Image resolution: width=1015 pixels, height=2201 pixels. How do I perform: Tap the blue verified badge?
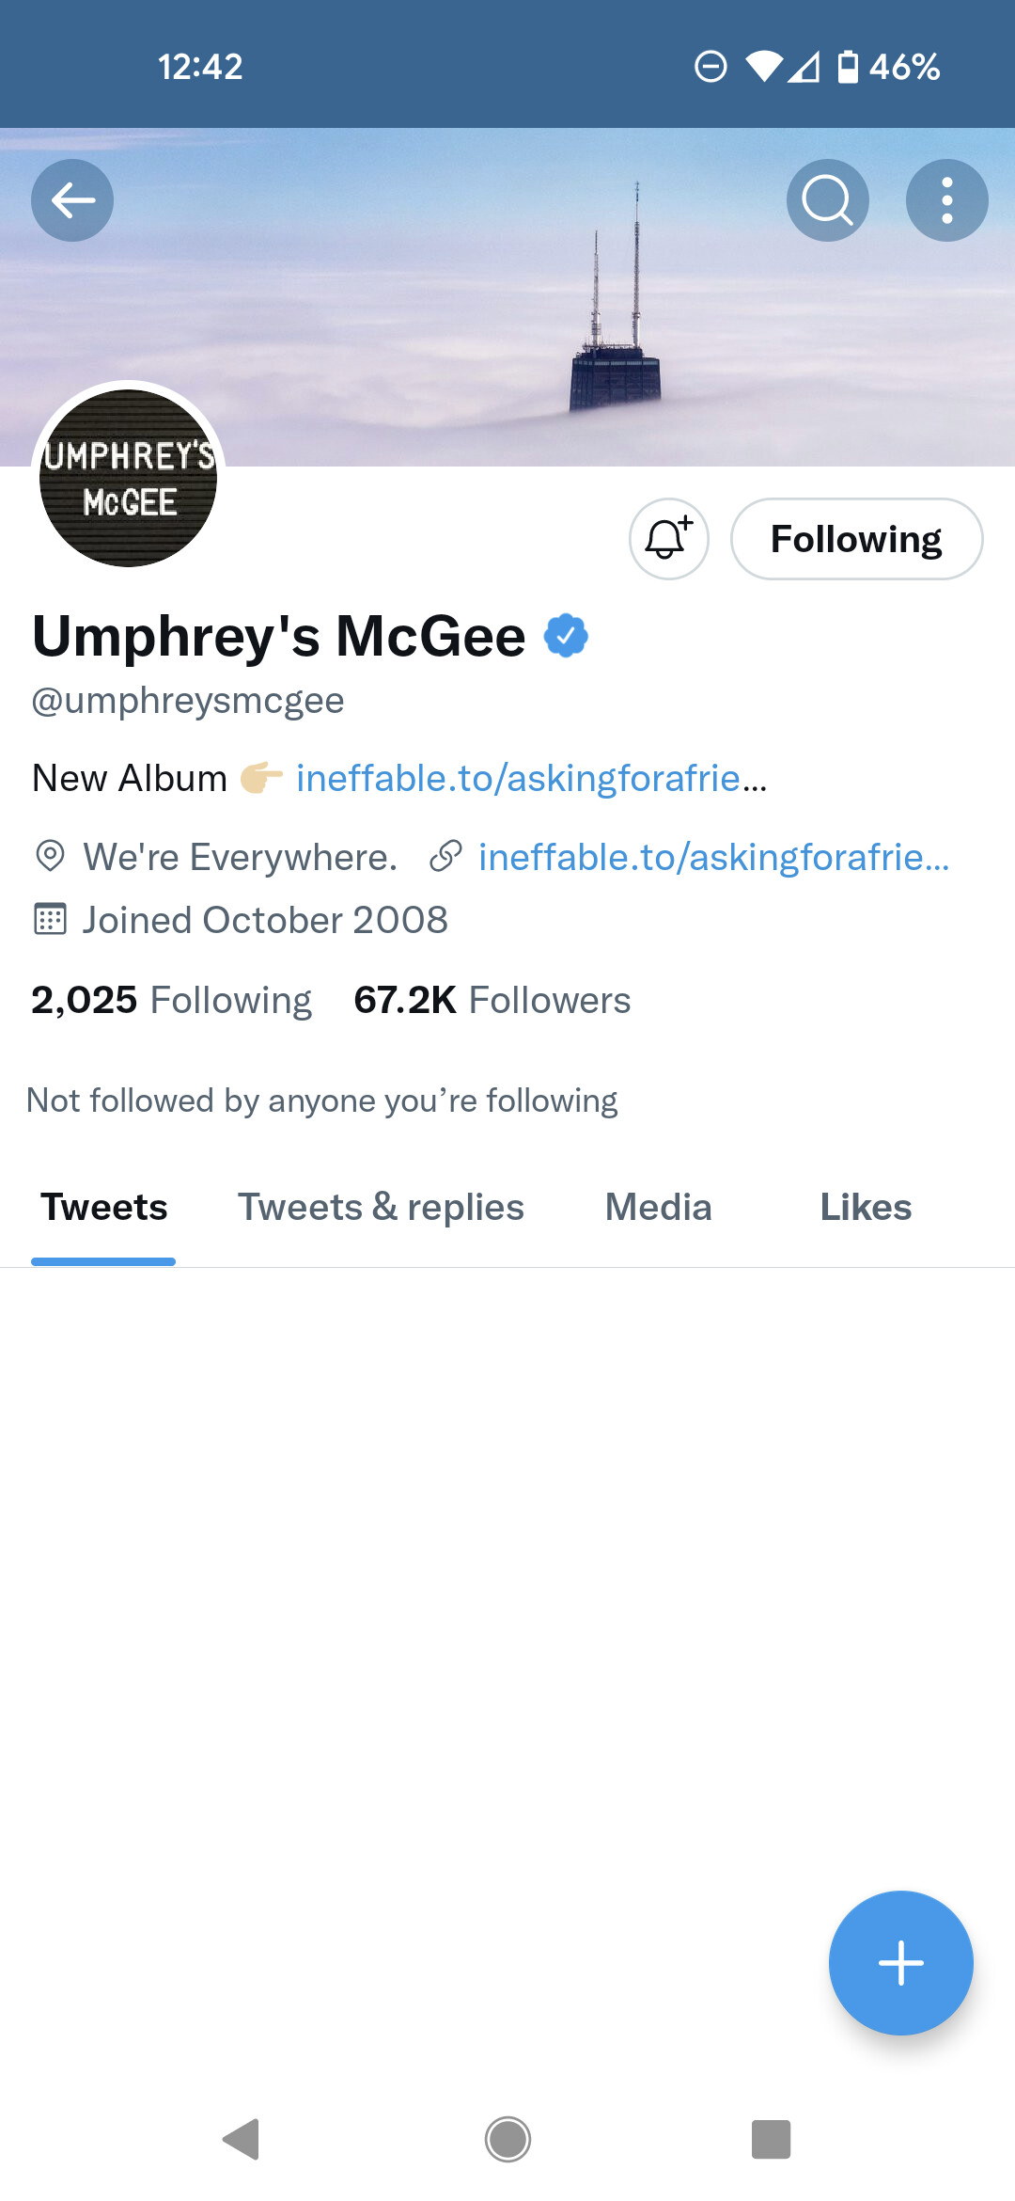click(x=566, y=636)
